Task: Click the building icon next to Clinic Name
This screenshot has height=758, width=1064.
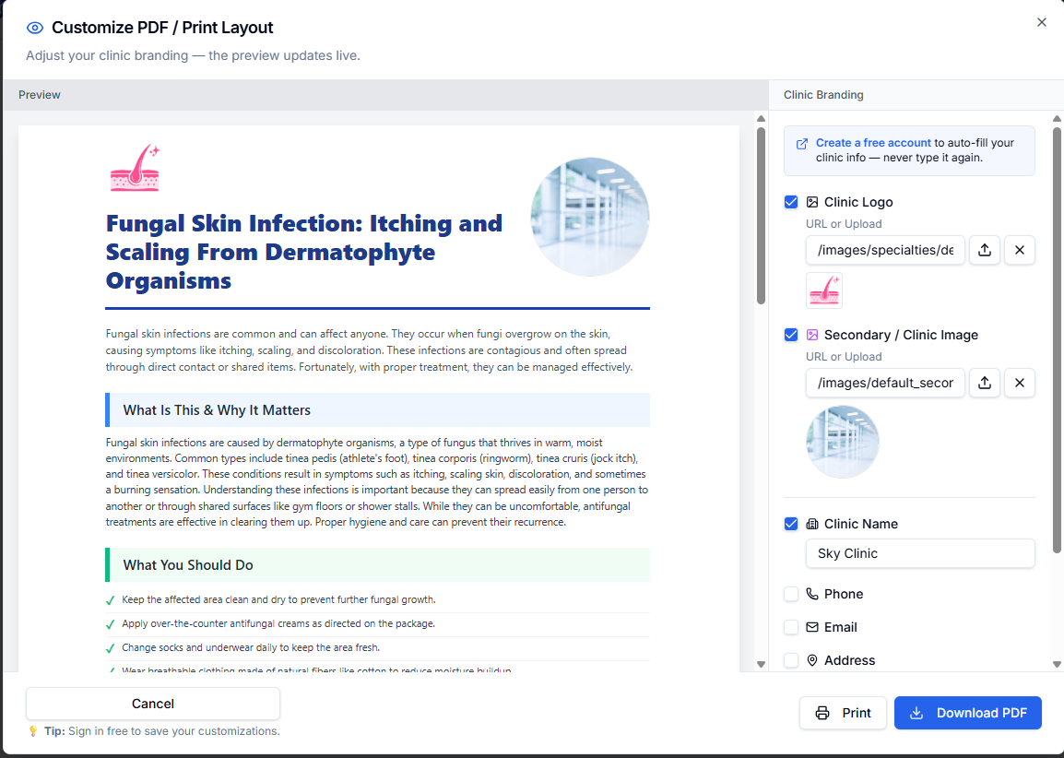Action: coord(812,524)
